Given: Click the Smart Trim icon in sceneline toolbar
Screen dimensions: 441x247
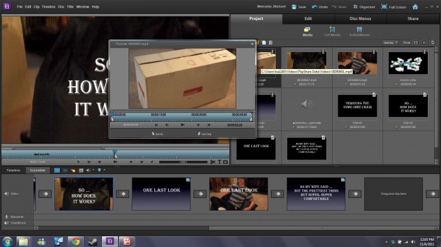Looking at the screenshot, I should click(65, 170).
